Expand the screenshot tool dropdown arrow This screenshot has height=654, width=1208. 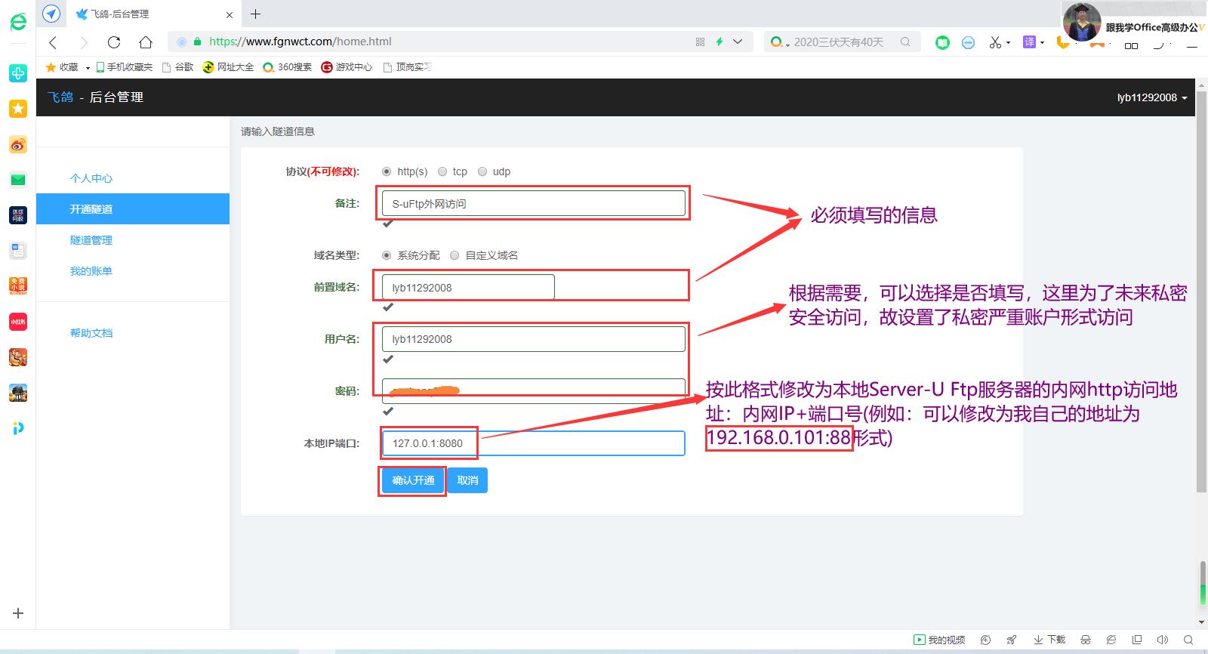[x=1008, y=42]
